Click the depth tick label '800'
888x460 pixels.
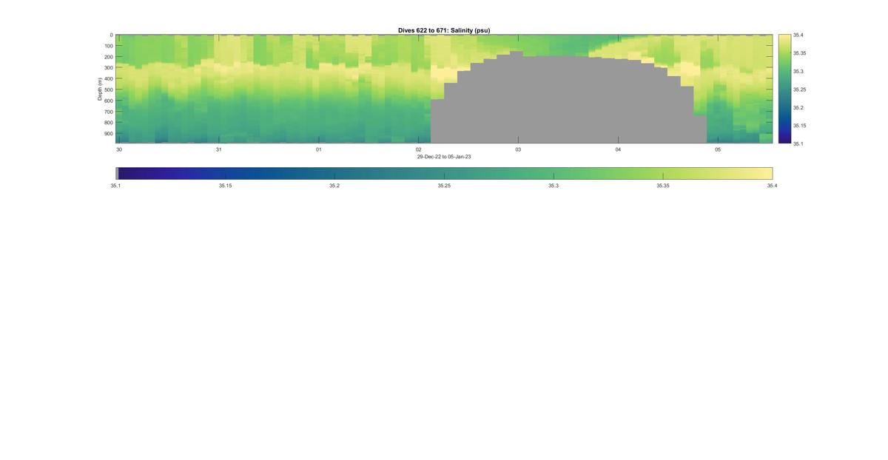click(109, 123)
